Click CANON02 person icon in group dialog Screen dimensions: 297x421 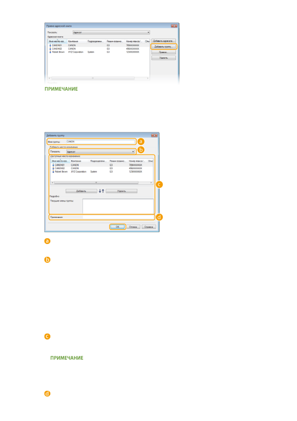(x=53, y=168)
